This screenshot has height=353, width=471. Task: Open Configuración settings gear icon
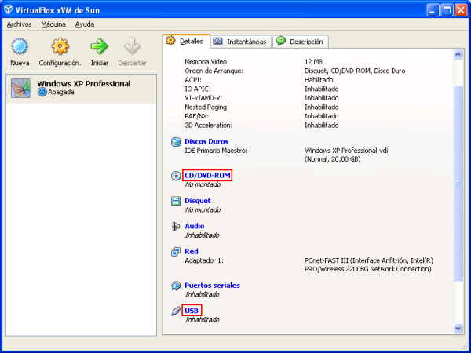pyautogui.click(x=60, y=47)
